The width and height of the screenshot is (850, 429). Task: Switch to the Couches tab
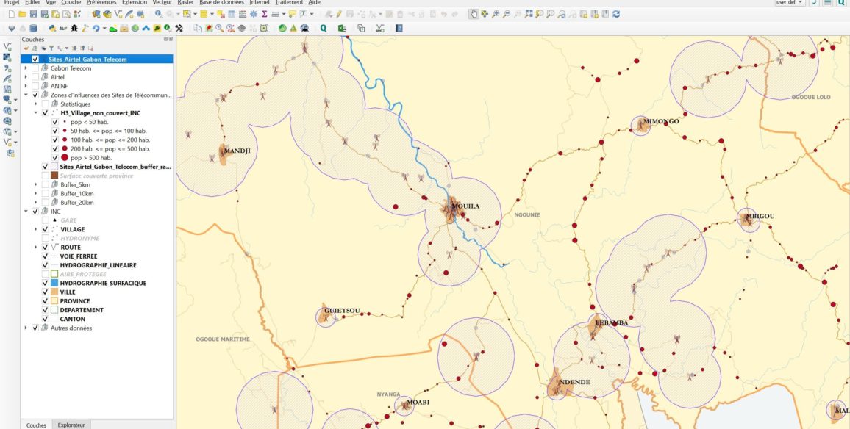(36, 425)
